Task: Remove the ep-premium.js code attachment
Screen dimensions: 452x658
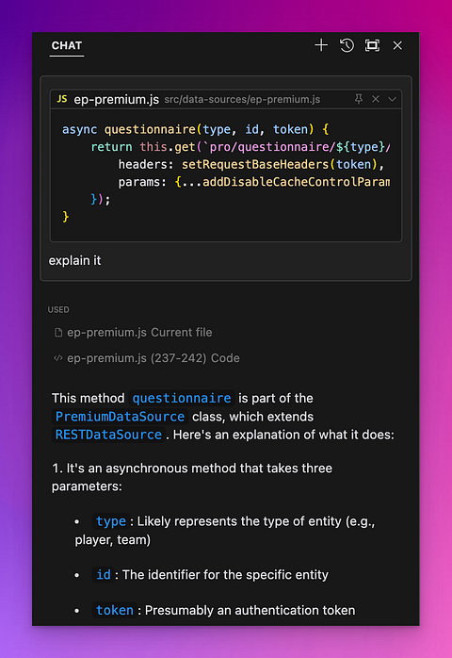Action: point(376,99)
